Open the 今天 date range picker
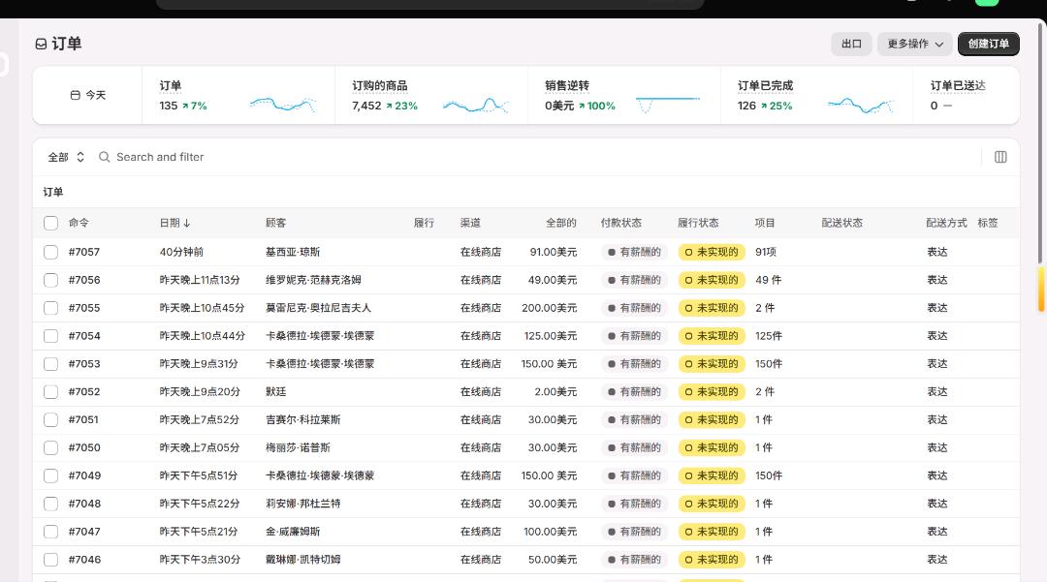Image resolution: width=1047 pixels, height=582 pixels. point(88,95)
